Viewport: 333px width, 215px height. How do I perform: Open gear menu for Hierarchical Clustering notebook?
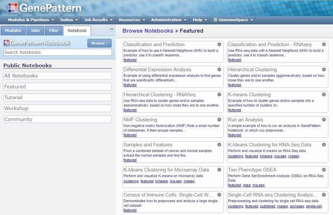(x=324, y=69)
